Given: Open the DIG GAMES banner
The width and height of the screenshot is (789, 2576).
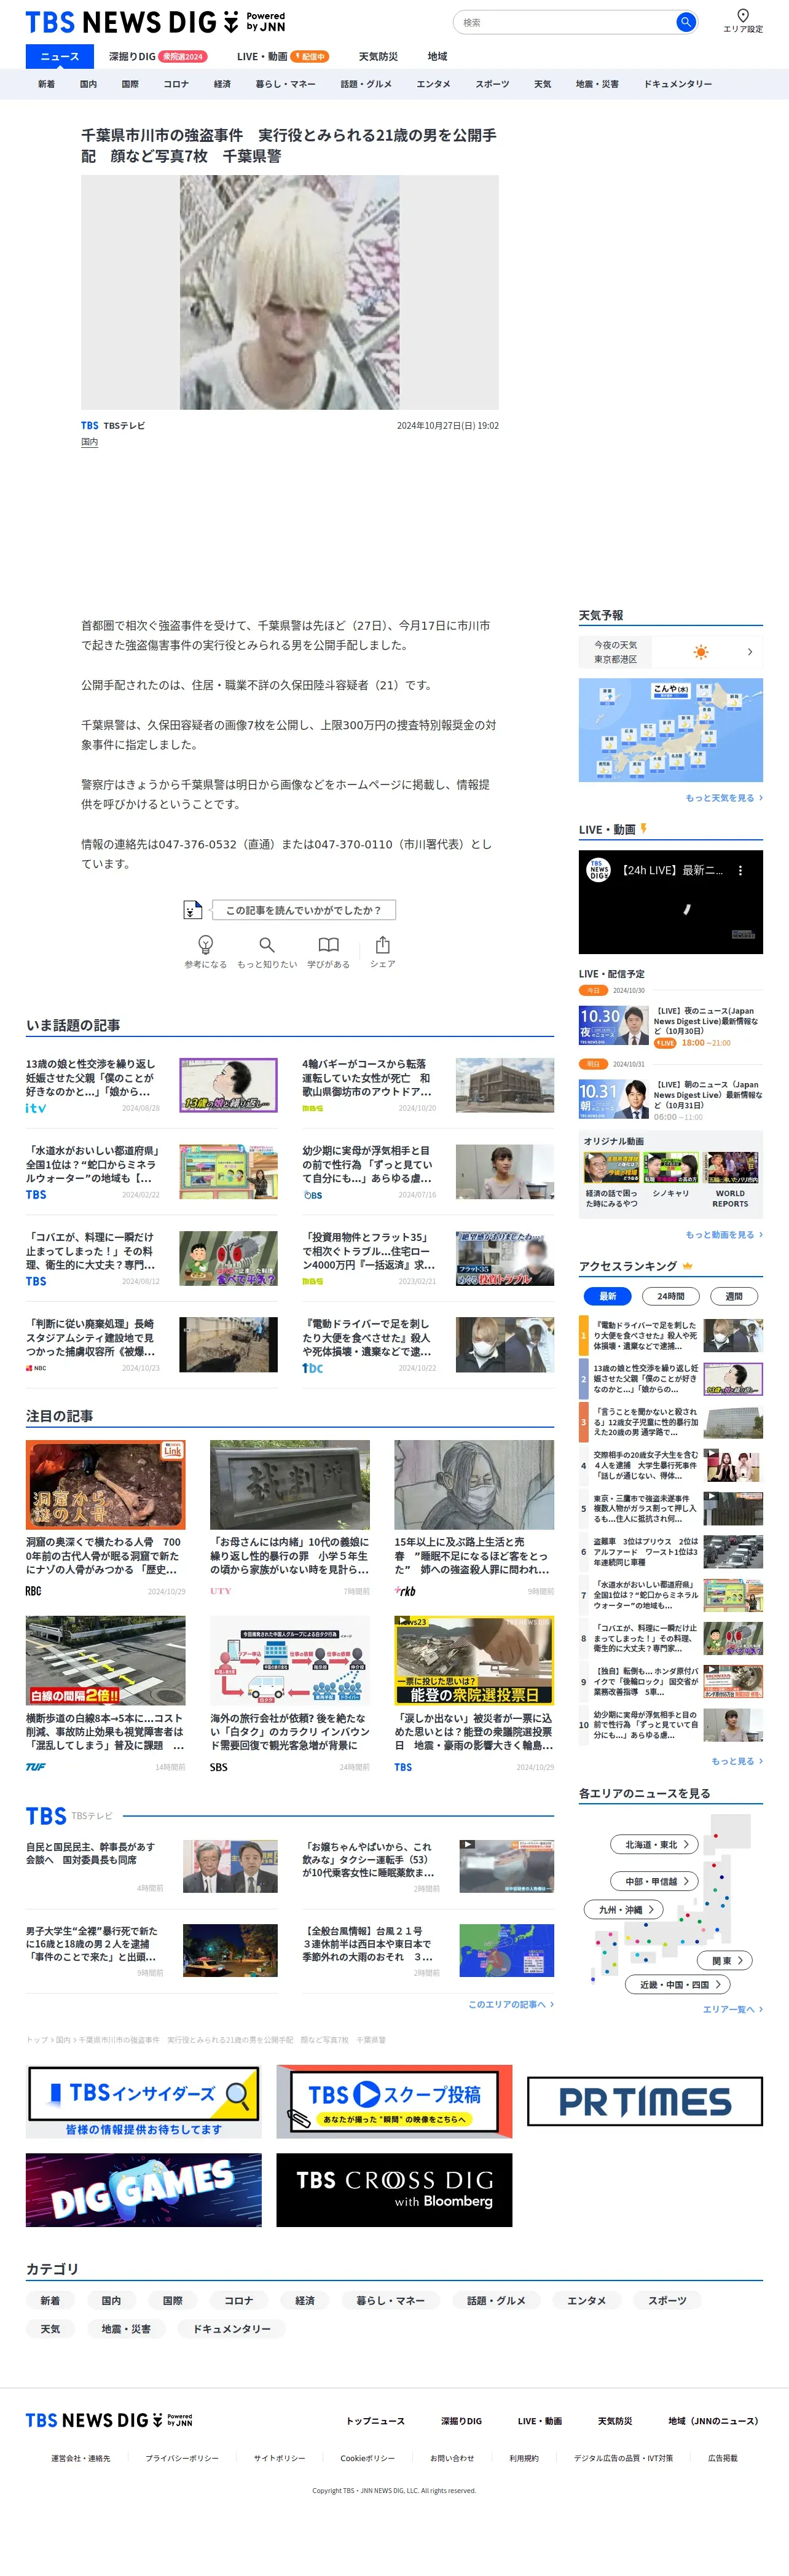Looking at the screenshot, I should (x=144, y=2190).
